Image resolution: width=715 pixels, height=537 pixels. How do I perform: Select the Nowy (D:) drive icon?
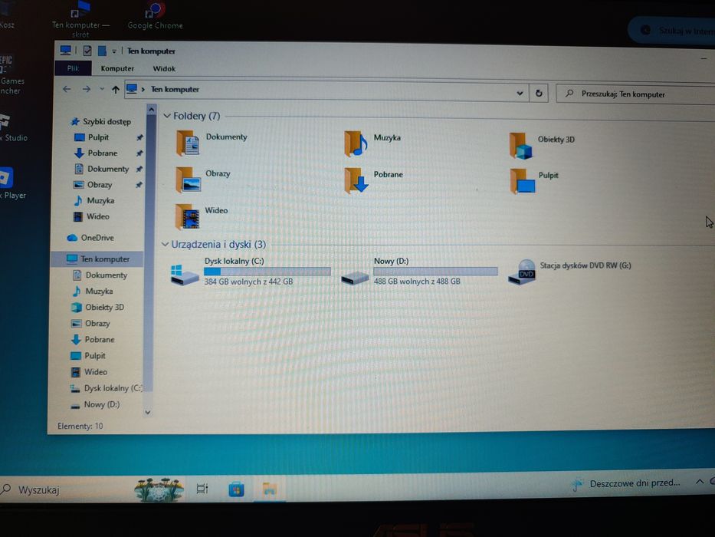[x=355, y=277]
